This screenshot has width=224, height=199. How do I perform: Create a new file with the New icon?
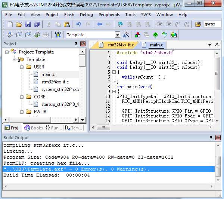coord(10,24)
